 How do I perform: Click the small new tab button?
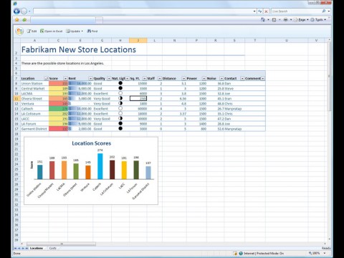pyautogui.click(x=99, y=20)
